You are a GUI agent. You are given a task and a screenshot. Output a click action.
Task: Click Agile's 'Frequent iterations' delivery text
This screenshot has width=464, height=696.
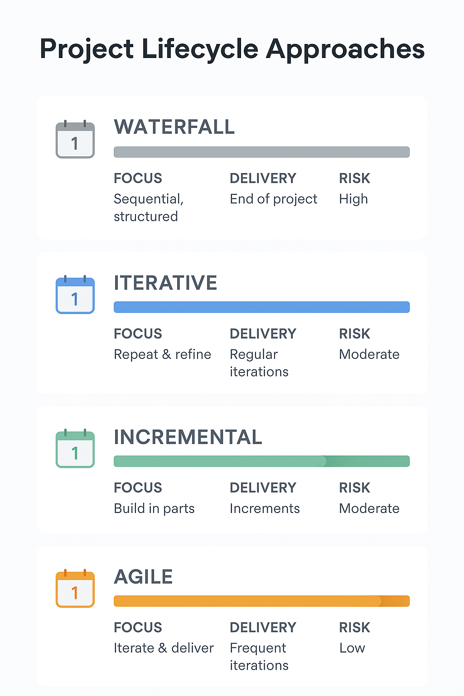259,657
